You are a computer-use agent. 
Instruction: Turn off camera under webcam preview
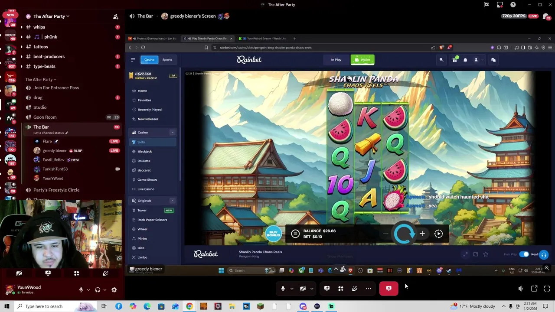[19, 273]
